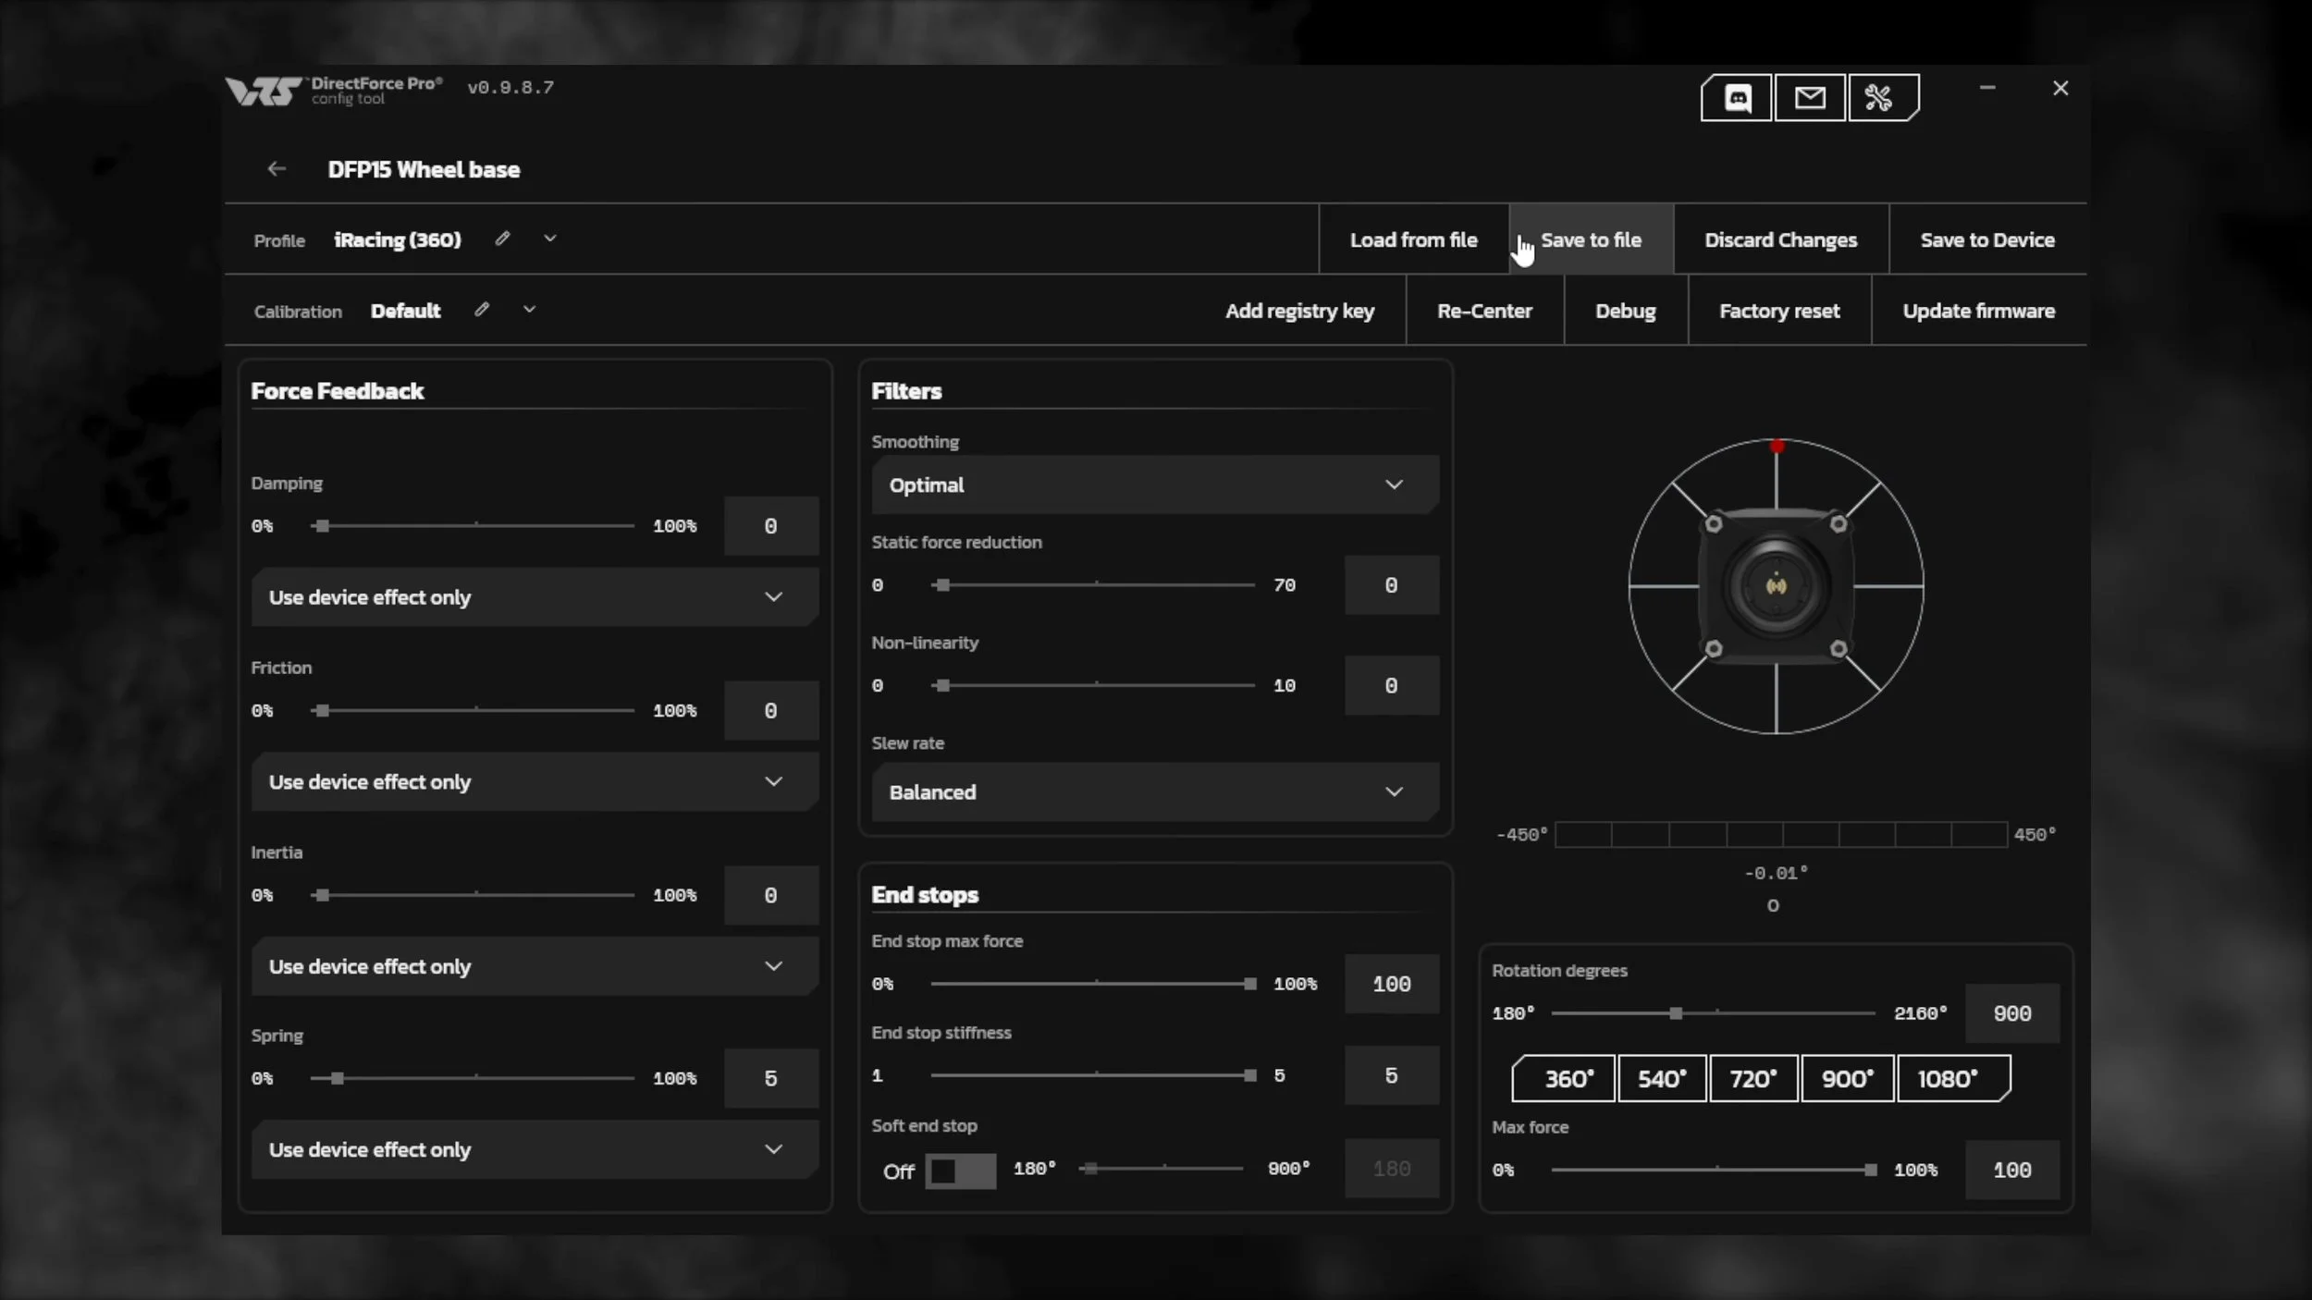This screenshot has width=2312, height=1300.
Task: Click Add registry key
Action: [1299, 311]
